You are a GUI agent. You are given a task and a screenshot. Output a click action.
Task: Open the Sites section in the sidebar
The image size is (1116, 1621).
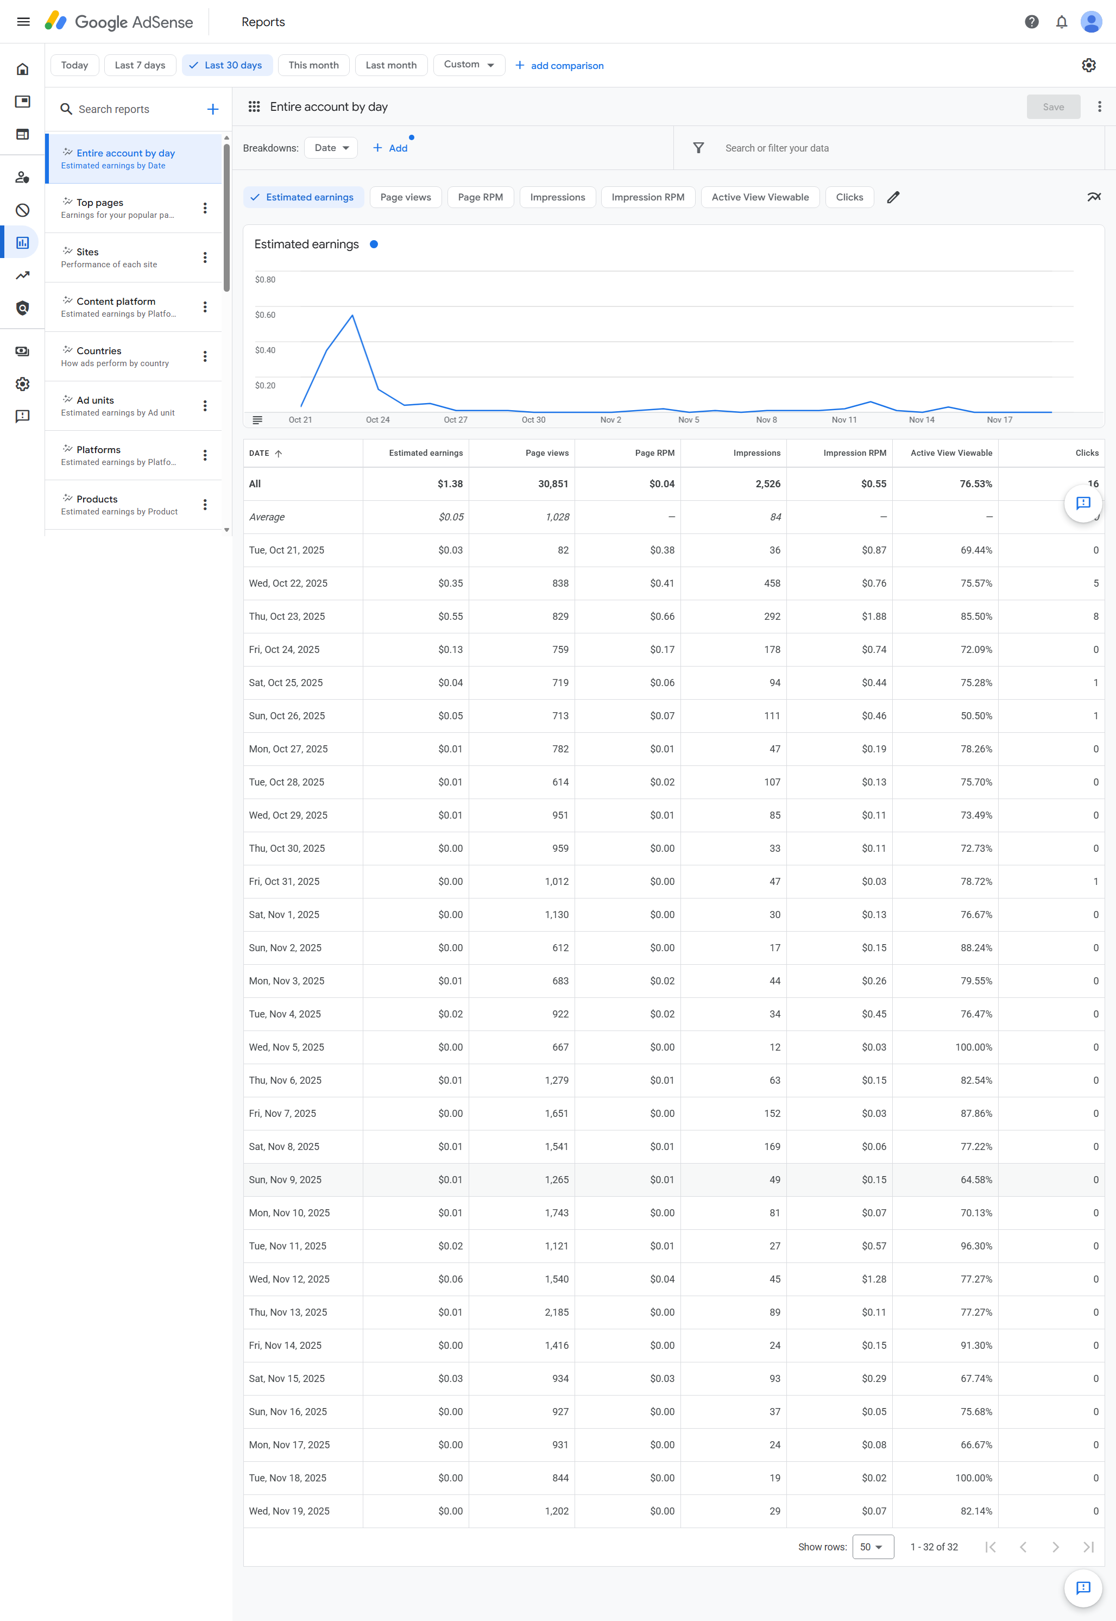22,134
